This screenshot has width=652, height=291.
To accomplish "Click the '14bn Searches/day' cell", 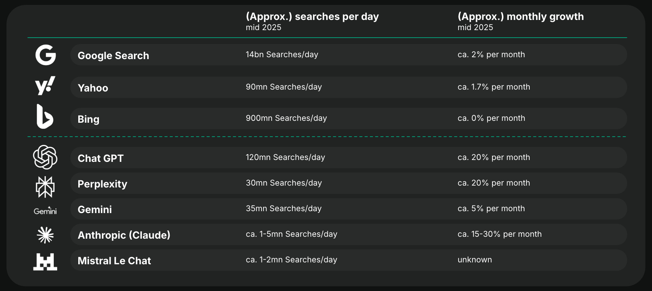I will click(x=282, y=55).
